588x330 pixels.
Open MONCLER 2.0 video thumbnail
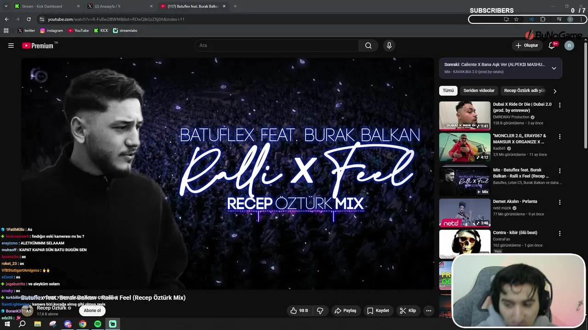coord(464,147)
